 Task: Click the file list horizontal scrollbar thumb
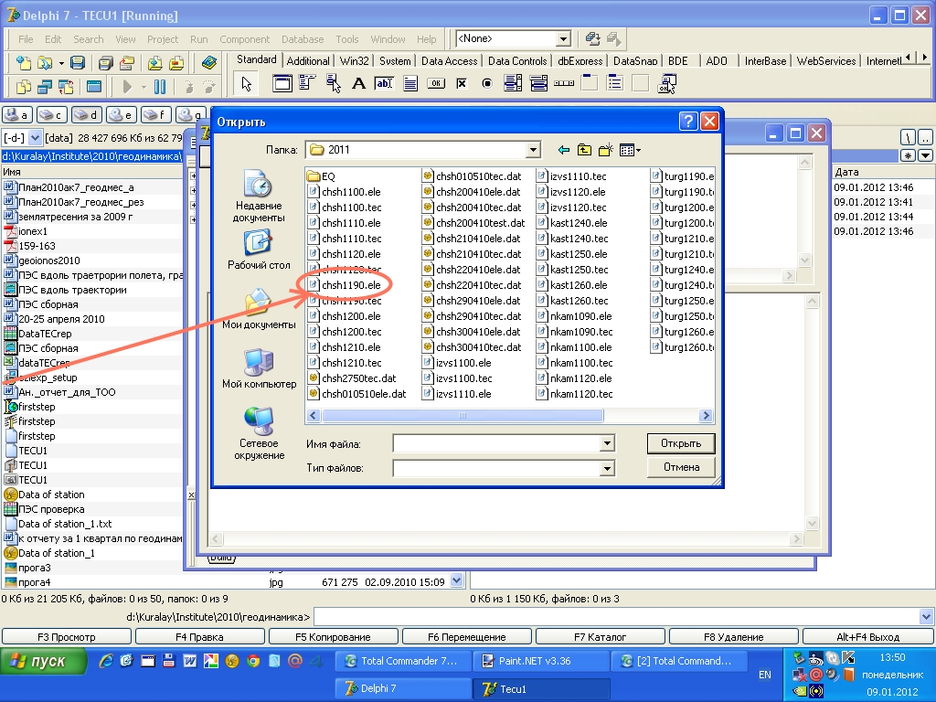[463, 416]
